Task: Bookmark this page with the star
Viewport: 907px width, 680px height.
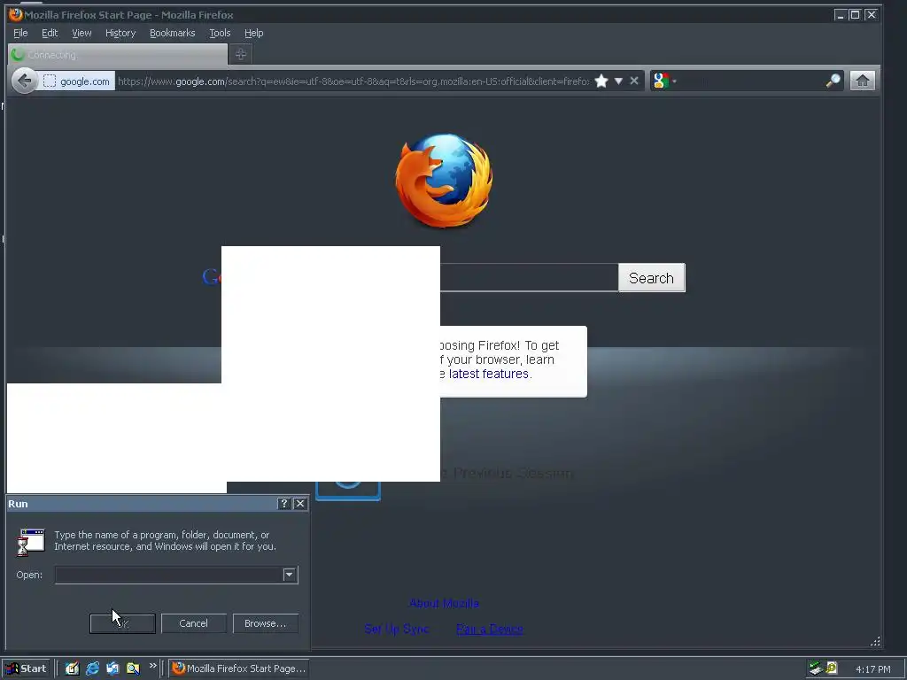Action: coord(601,81)
